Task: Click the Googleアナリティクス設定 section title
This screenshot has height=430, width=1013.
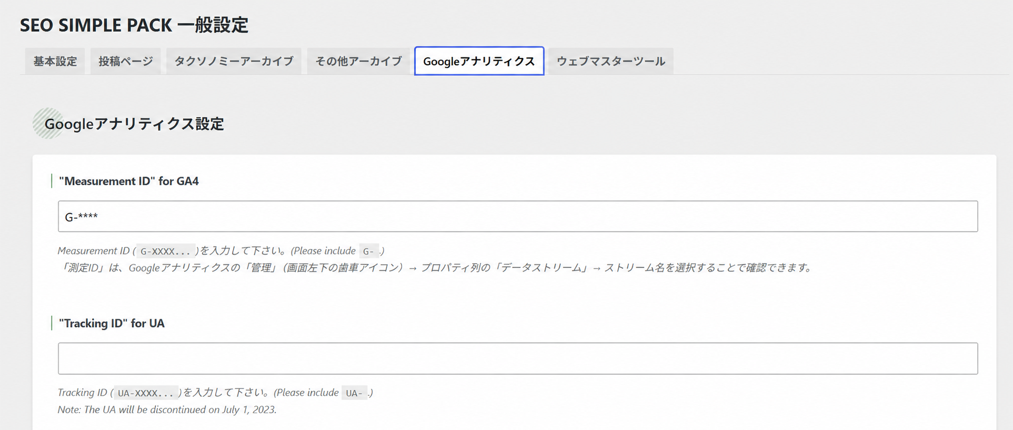Action: [x=134, y=124]
